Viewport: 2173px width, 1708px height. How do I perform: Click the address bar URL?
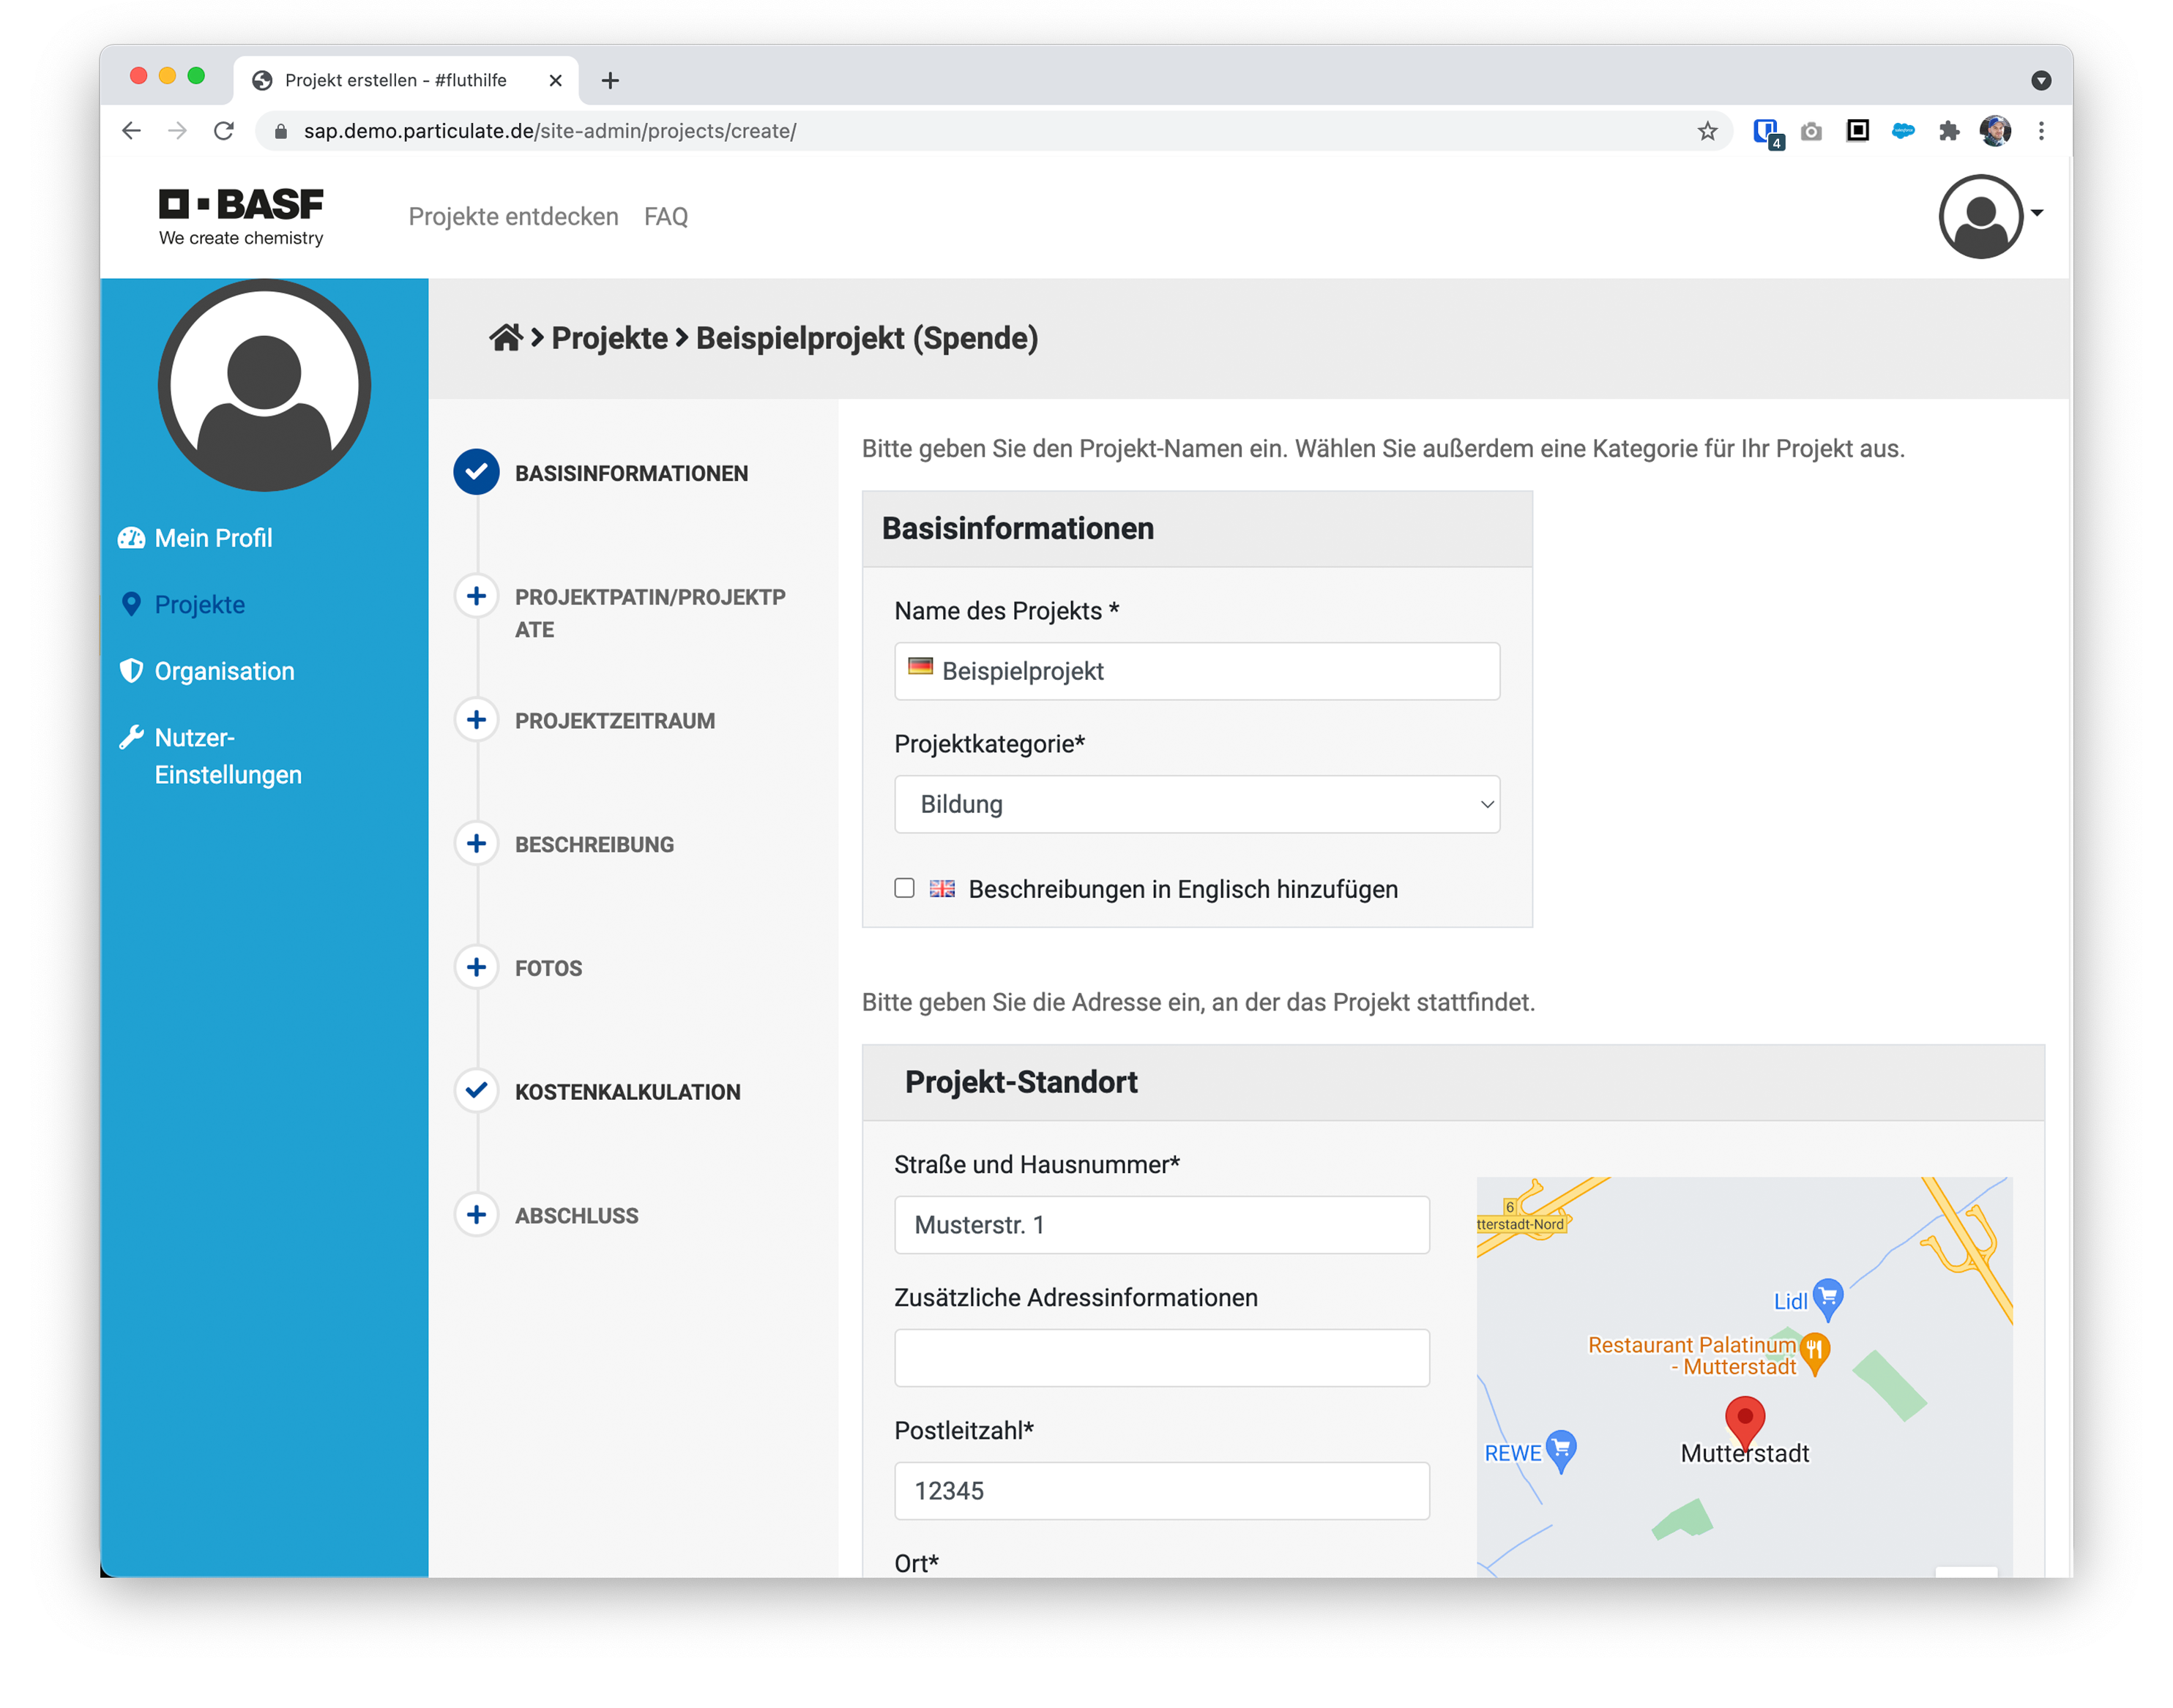551,131
